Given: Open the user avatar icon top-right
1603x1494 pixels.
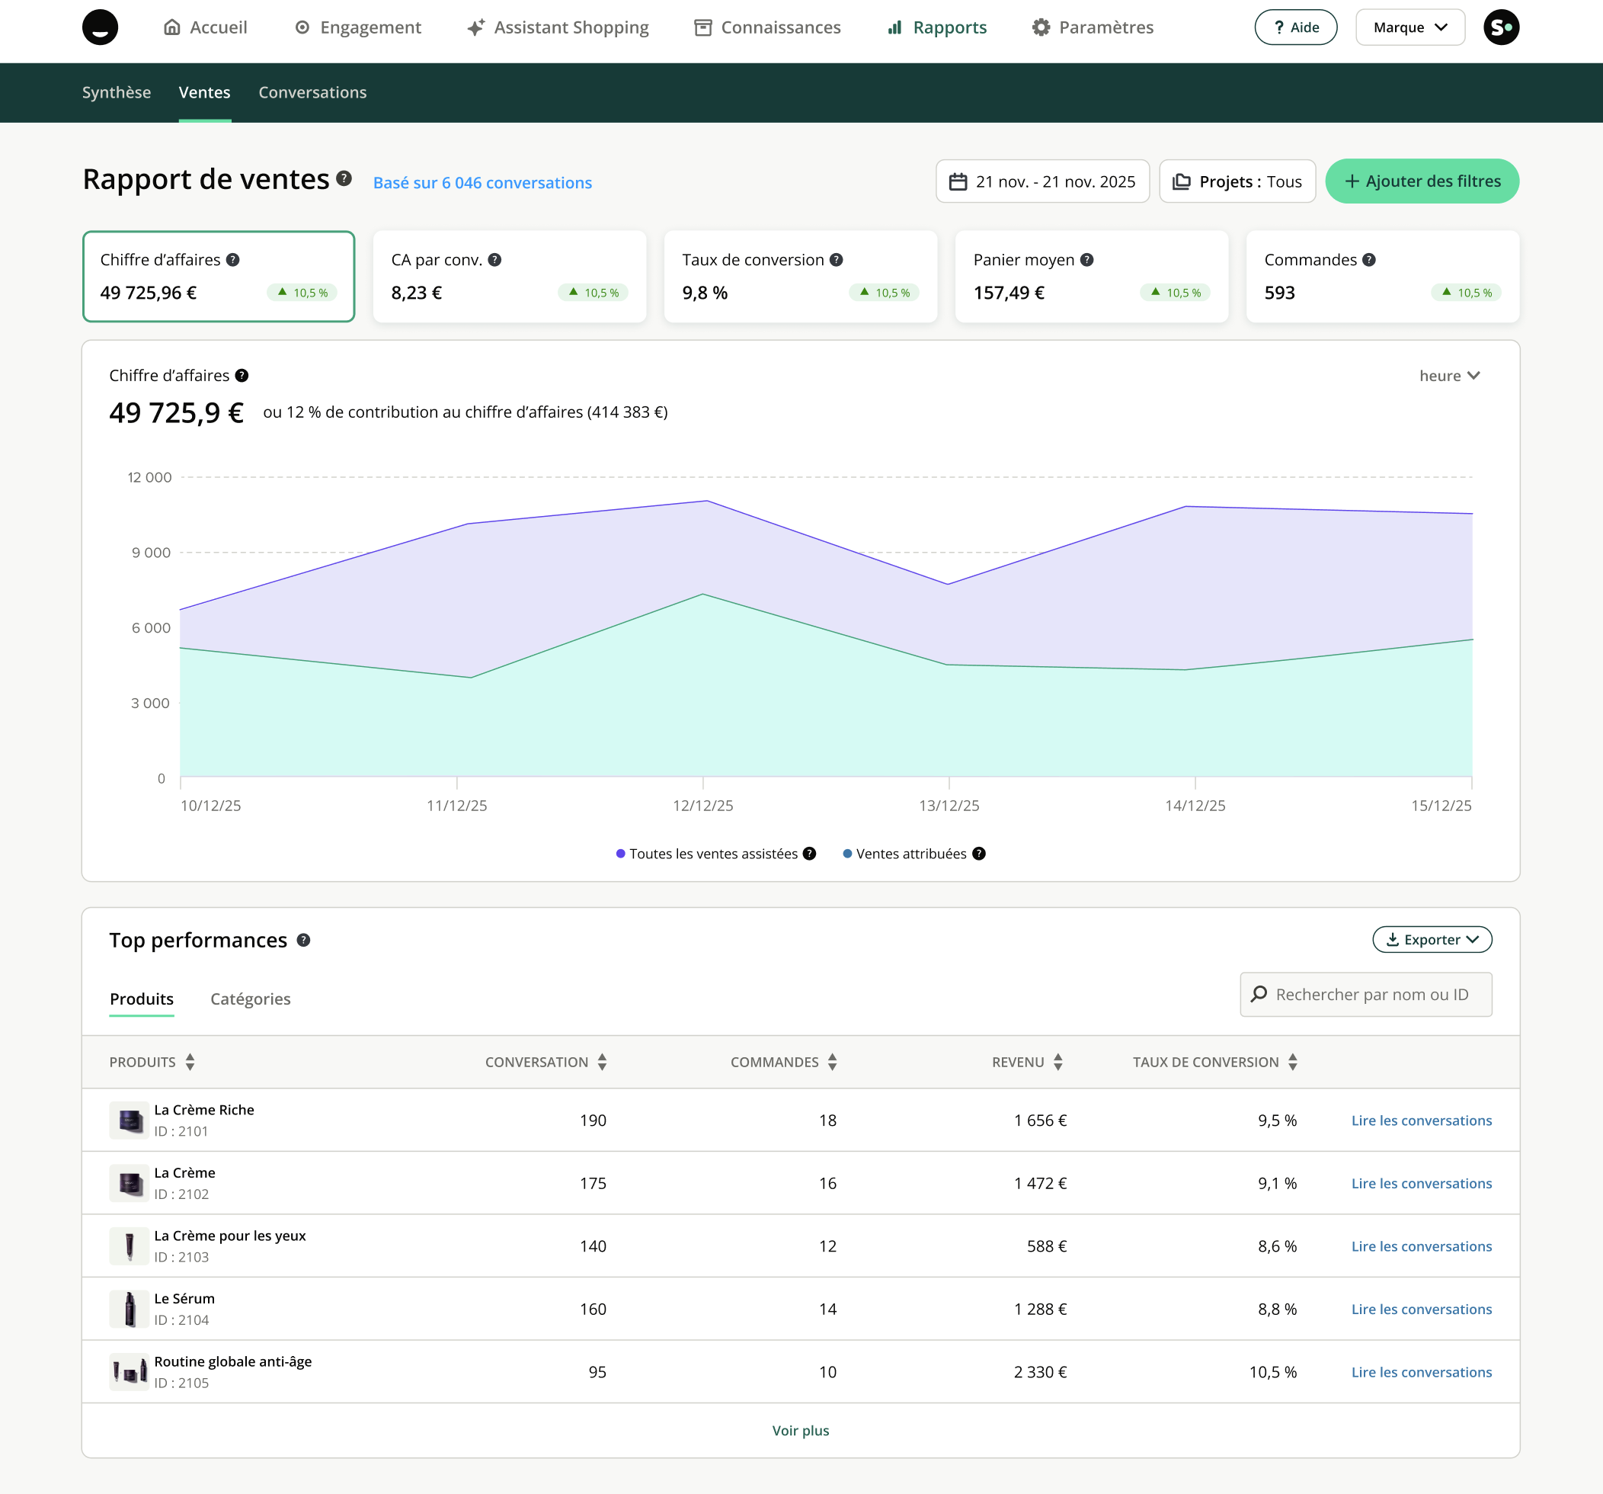Looking at the screenshot, I should (x=1501, y=27).
